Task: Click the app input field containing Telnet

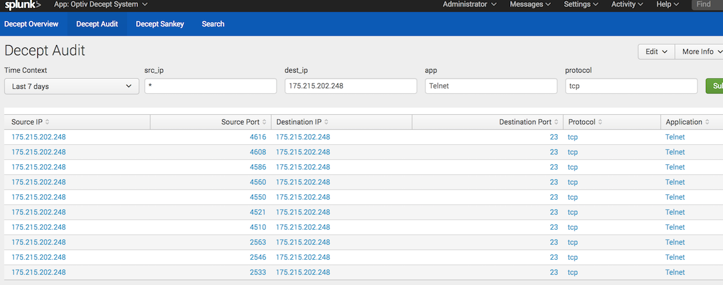Action: pyautogui.click(x=491, y=86)
